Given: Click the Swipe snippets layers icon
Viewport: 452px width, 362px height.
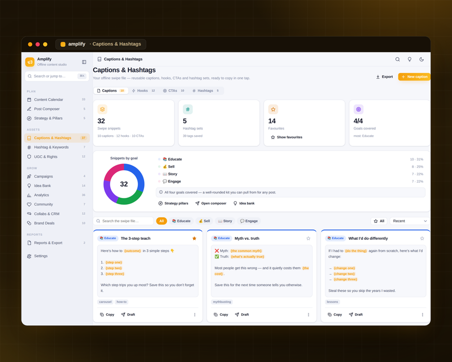Looking at the screenshot, I should point(102,109).
